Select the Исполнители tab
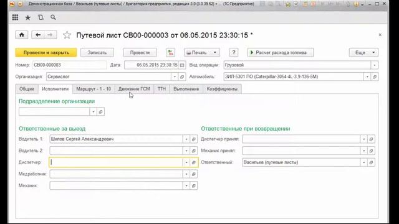Screen dimensions: 399x224 [x=55, y=89]
